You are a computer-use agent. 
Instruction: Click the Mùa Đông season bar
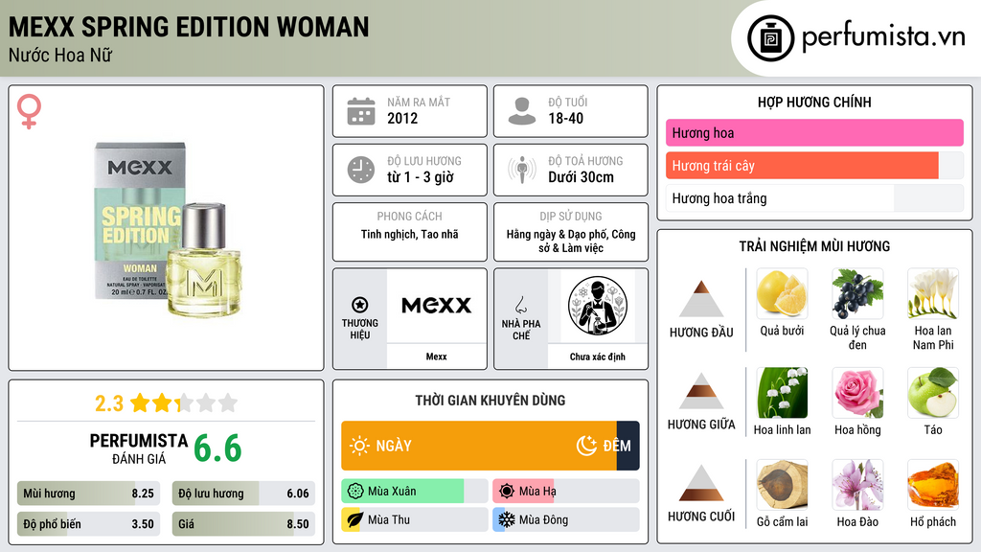[565, 519]
